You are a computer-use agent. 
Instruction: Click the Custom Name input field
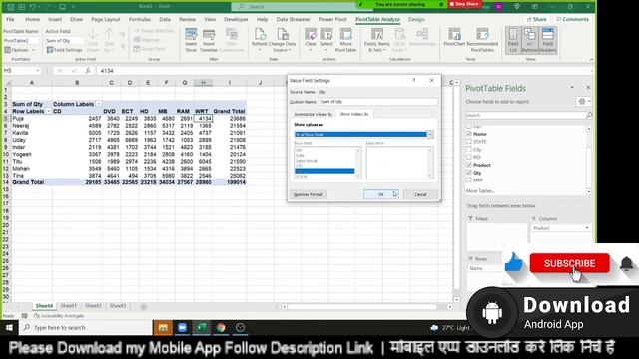pyautogui.click(x=379, y=102)
